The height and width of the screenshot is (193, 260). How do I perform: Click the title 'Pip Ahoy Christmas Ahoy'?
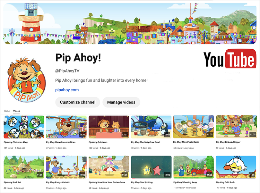[16, 142]
